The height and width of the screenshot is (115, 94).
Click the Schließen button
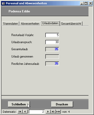pyautogui.click(x=19, y=104)
